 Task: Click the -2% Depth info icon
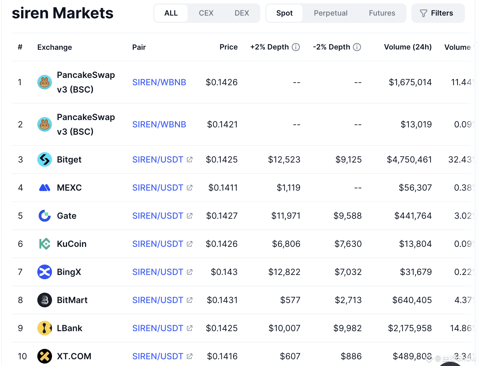point(357,47)
